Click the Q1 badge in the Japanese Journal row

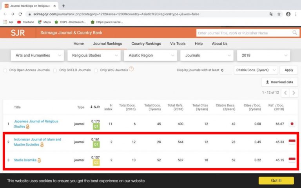tap(96, 127)
